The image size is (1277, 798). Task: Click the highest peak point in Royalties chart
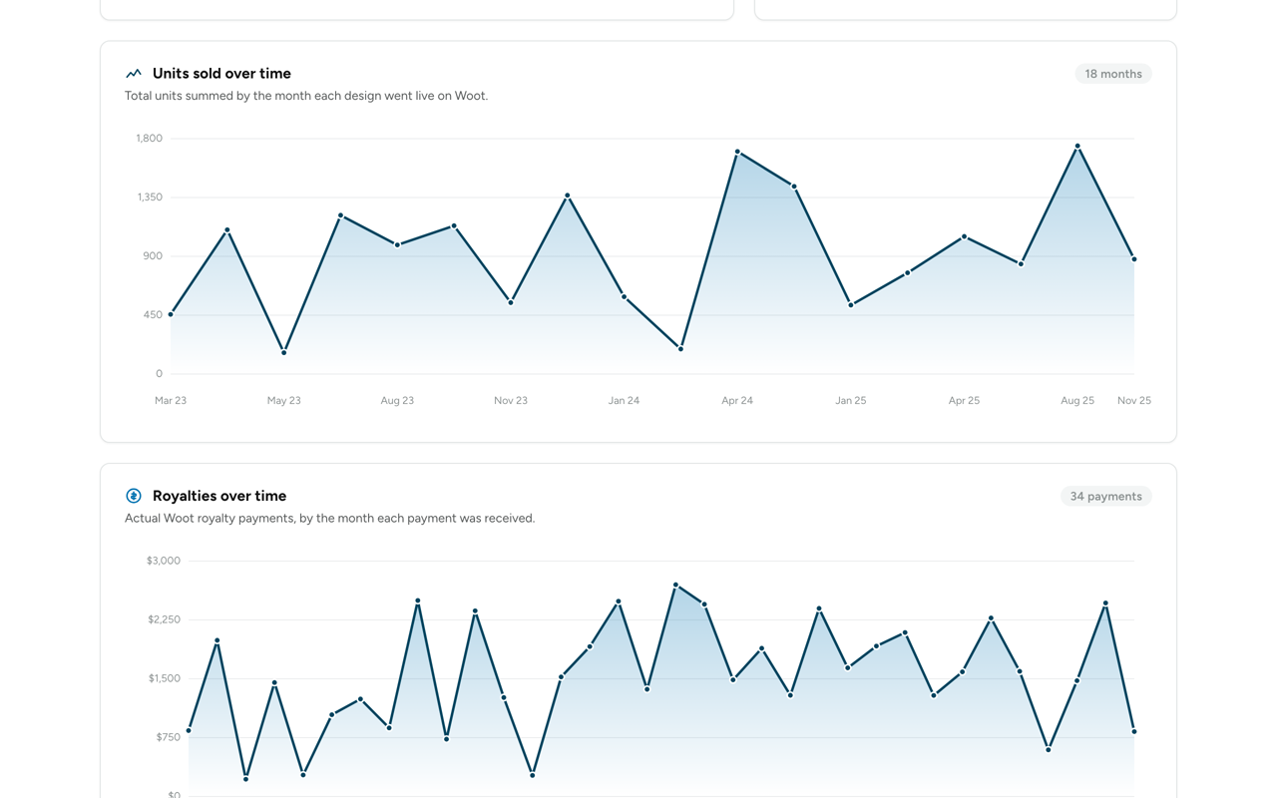tap(675, 585)
